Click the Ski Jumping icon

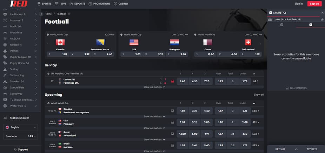pyautogui.click(x=5, y=75)
